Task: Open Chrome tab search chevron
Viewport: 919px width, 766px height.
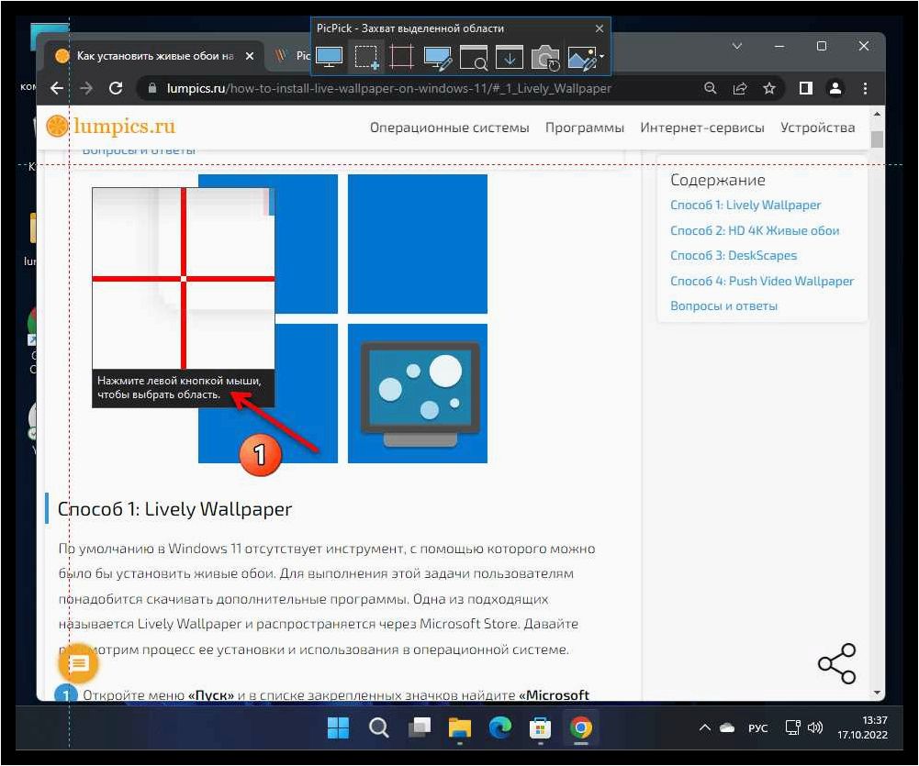Action: pos(737,46)
